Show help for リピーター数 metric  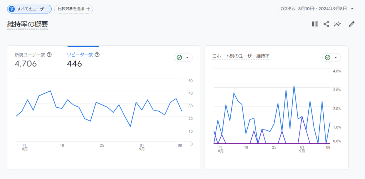click(x=97, y=55)
